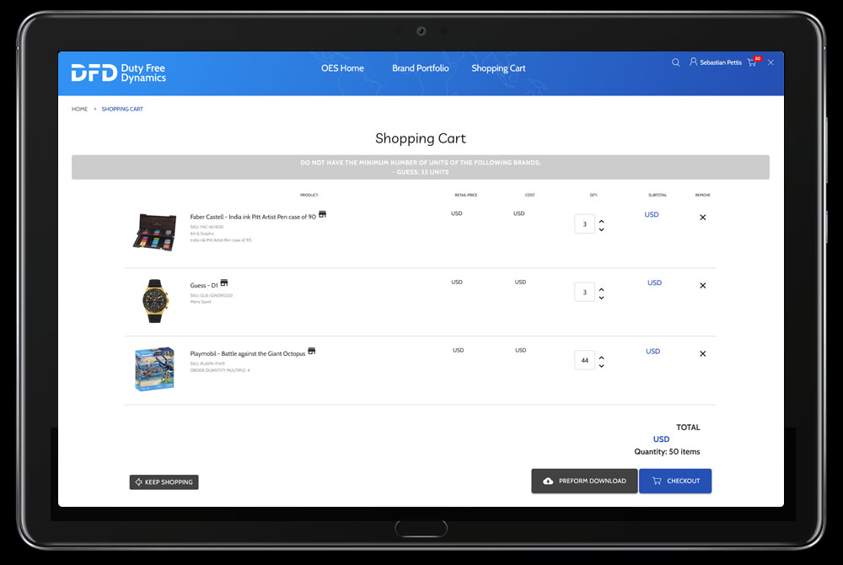Select the Shopping Cart menu item

pos(498,68)
